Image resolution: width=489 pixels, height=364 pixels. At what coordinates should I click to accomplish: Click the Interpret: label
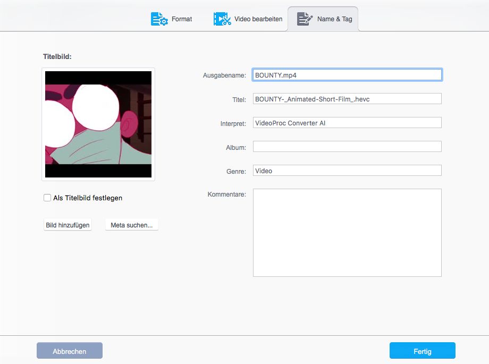click(233, 123)
